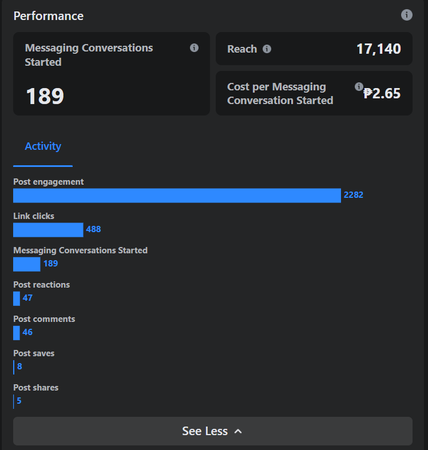Viewport: 428px width, 450px height.
Task: Click the Post engagement label
Action: (49, 182)
